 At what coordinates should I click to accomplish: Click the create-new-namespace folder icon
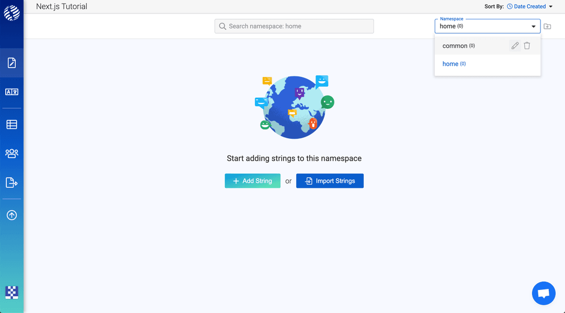pos(547,26)
